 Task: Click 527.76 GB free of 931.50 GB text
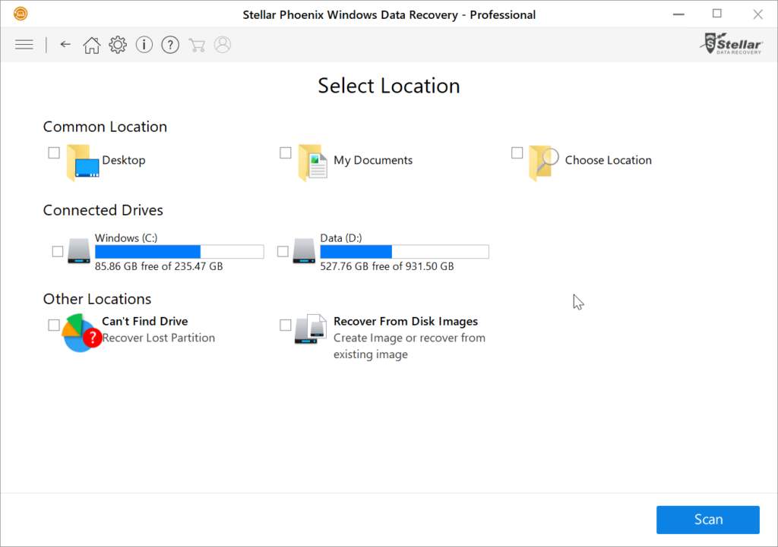387,266
